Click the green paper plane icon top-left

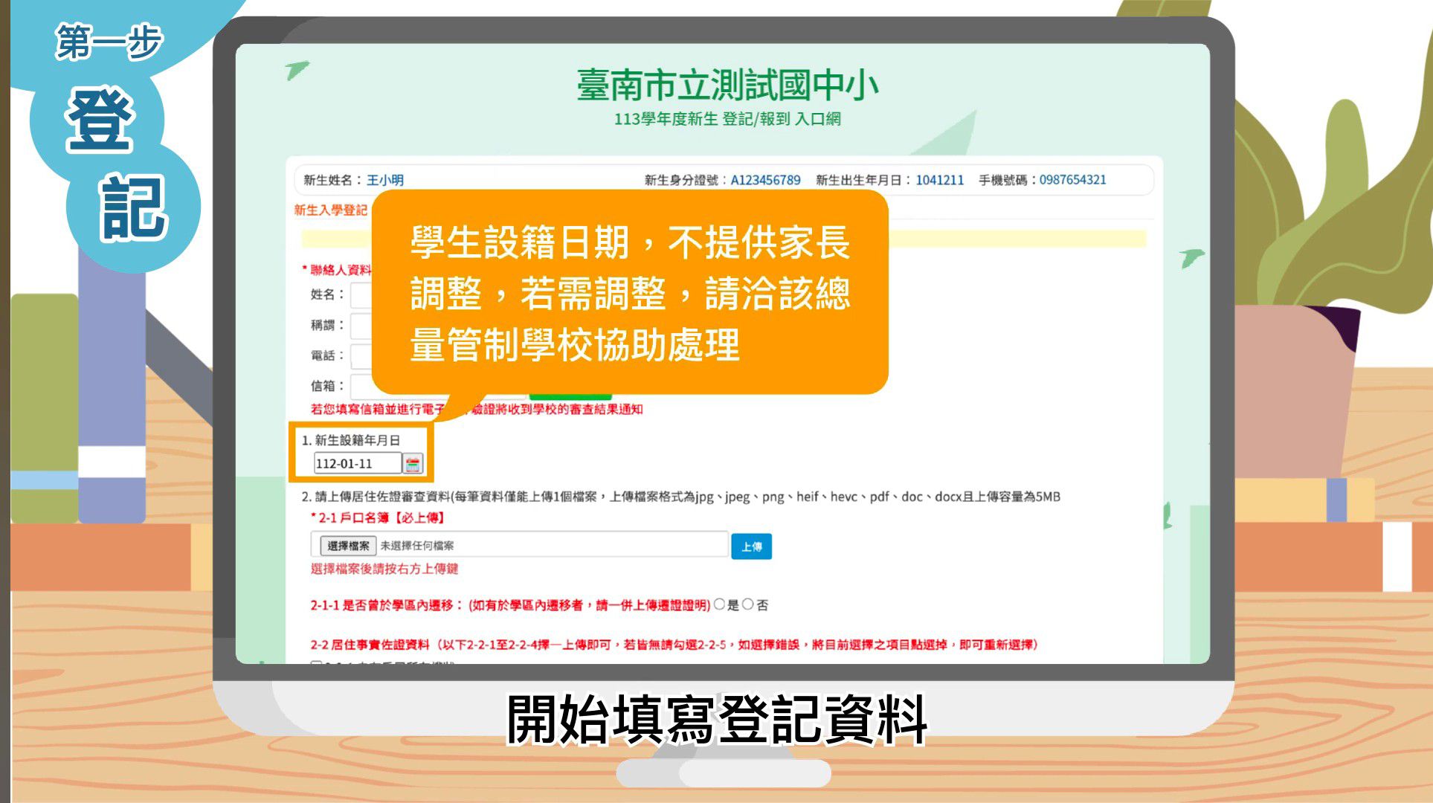click(x=297, y=70)
